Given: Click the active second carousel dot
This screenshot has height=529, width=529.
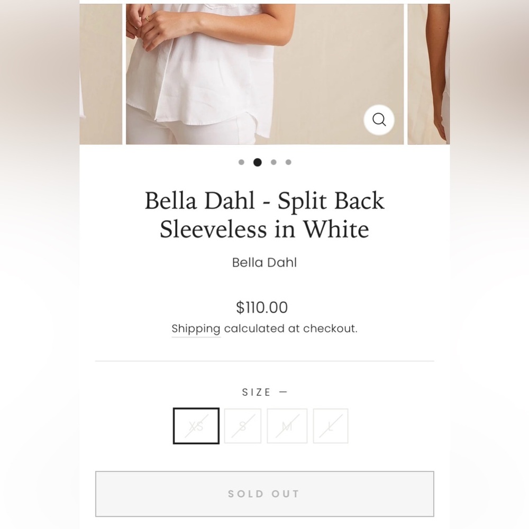Looking at the screenshot, I should [258, 162].
